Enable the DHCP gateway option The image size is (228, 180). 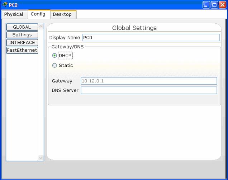54,56
